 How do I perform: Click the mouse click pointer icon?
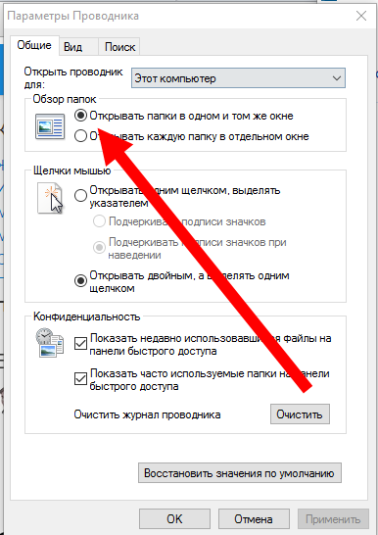50,199
